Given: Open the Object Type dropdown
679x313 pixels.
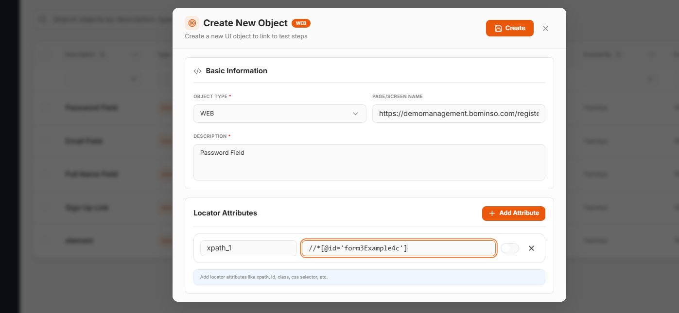Looking at the screenshot, I should [x=279, y=114].
